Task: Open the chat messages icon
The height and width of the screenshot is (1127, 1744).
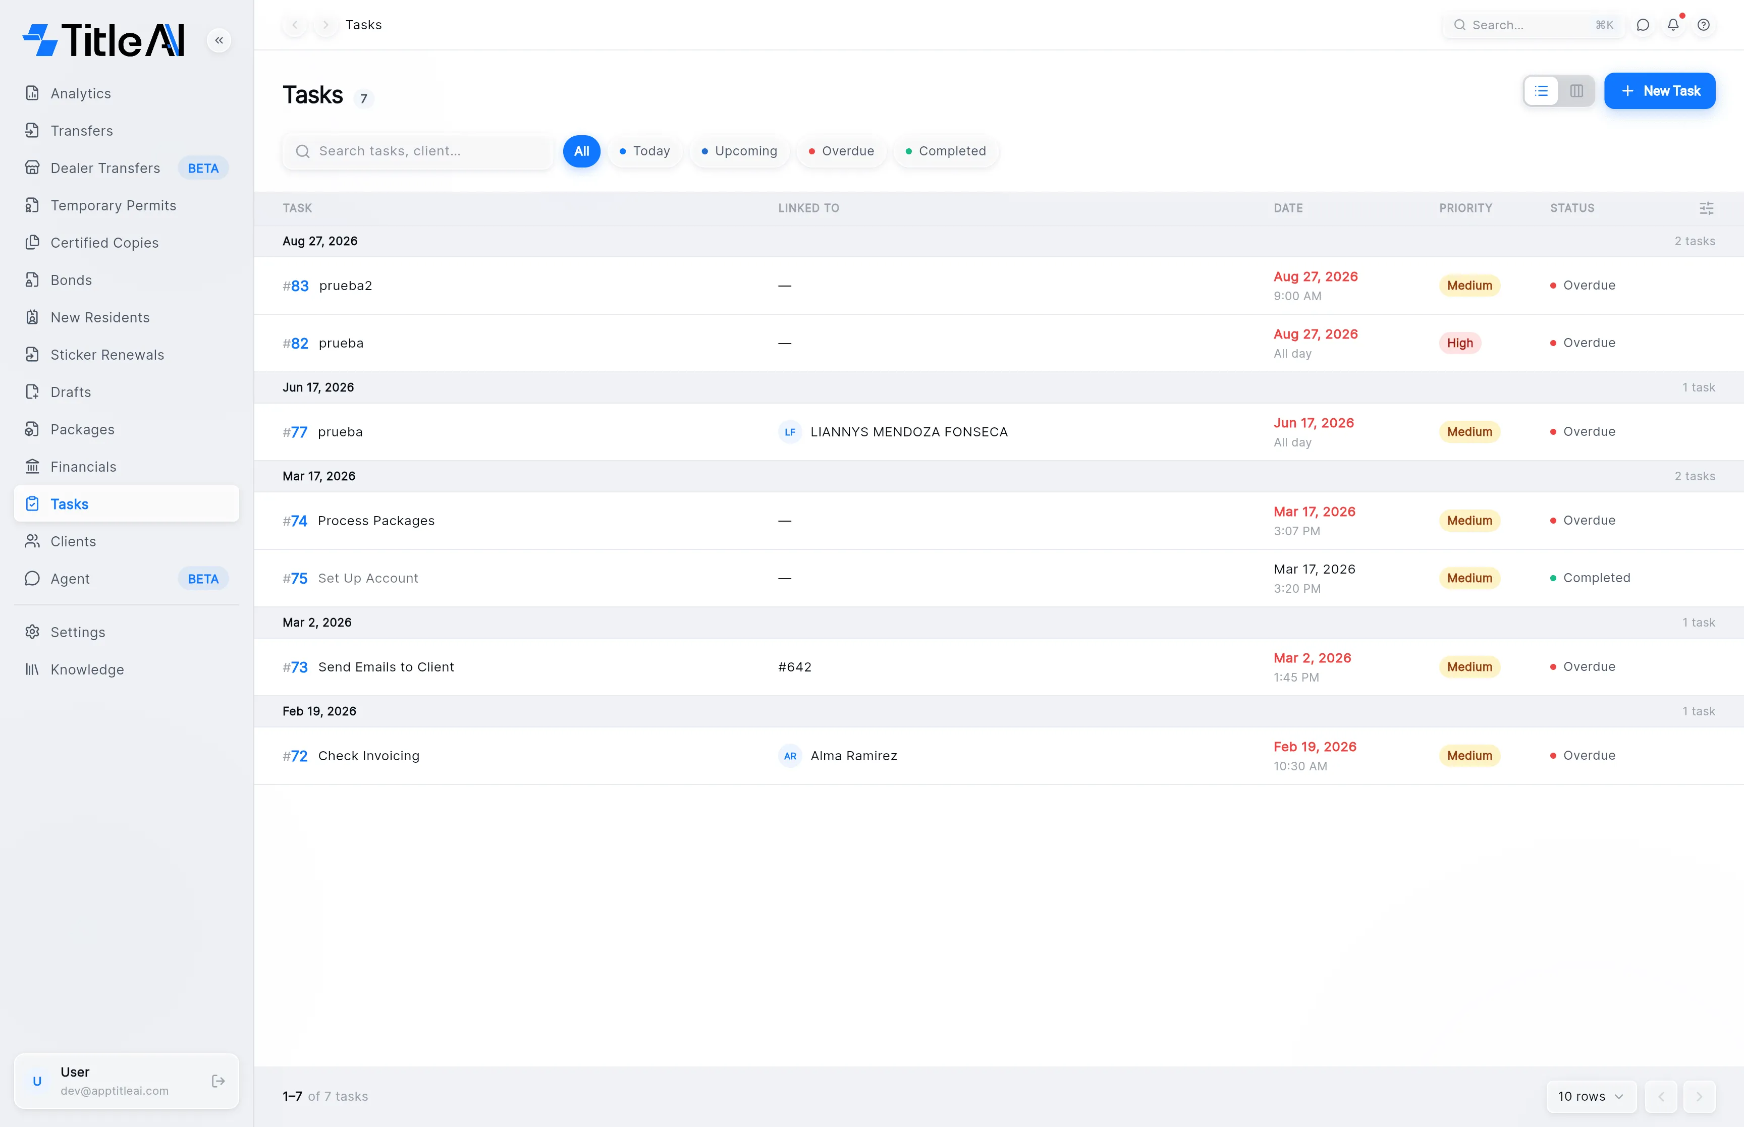Action: click(1643, 25)
